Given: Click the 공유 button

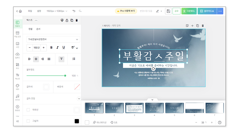Looking at the screenshot, I should click(176, 11).
